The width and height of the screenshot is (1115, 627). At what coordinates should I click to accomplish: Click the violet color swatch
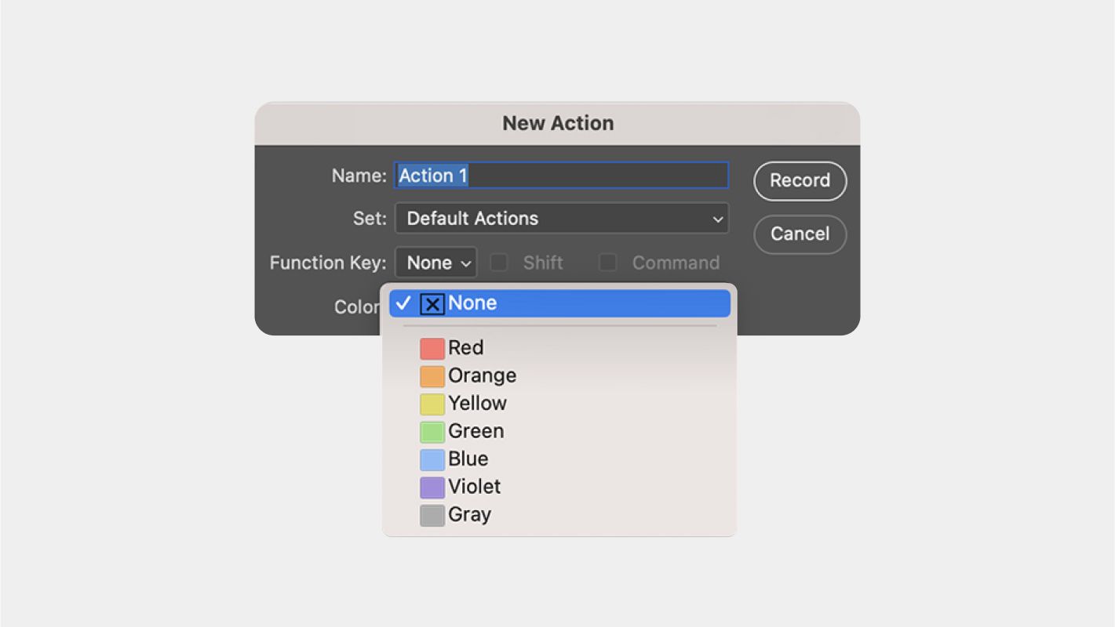432,487
